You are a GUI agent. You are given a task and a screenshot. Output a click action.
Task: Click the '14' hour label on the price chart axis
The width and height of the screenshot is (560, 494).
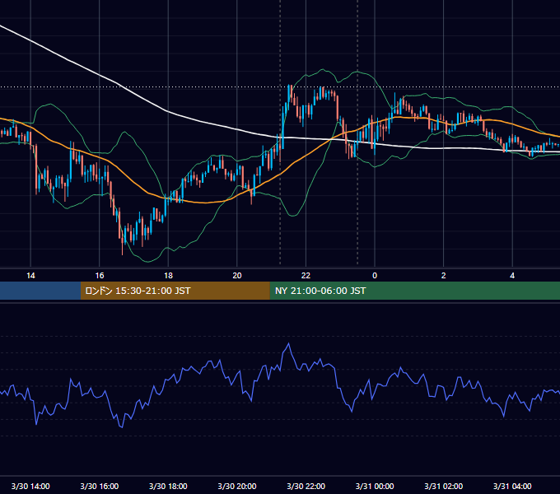point(30,276)
